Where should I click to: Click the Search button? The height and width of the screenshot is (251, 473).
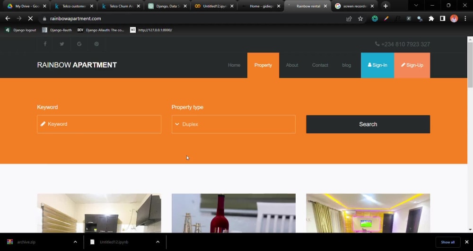pyautogui.click(x=368, y=124)
